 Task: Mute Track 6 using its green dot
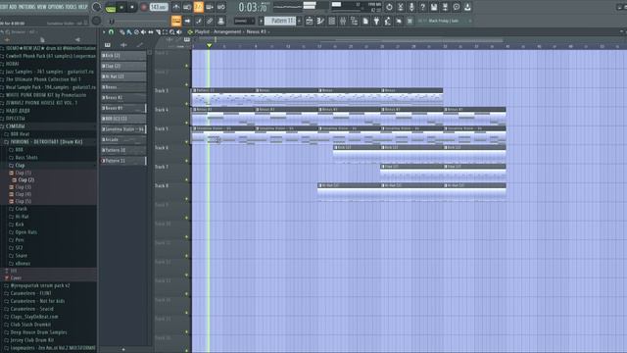186,161
